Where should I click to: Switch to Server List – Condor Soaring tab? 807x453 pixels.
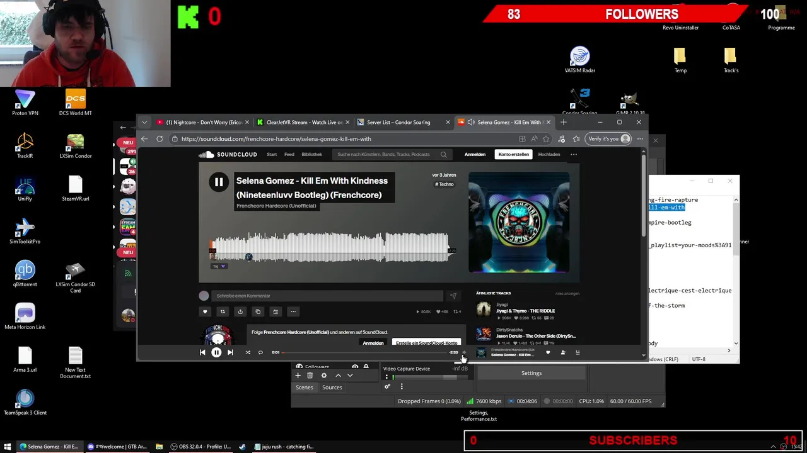pos(403,122)
